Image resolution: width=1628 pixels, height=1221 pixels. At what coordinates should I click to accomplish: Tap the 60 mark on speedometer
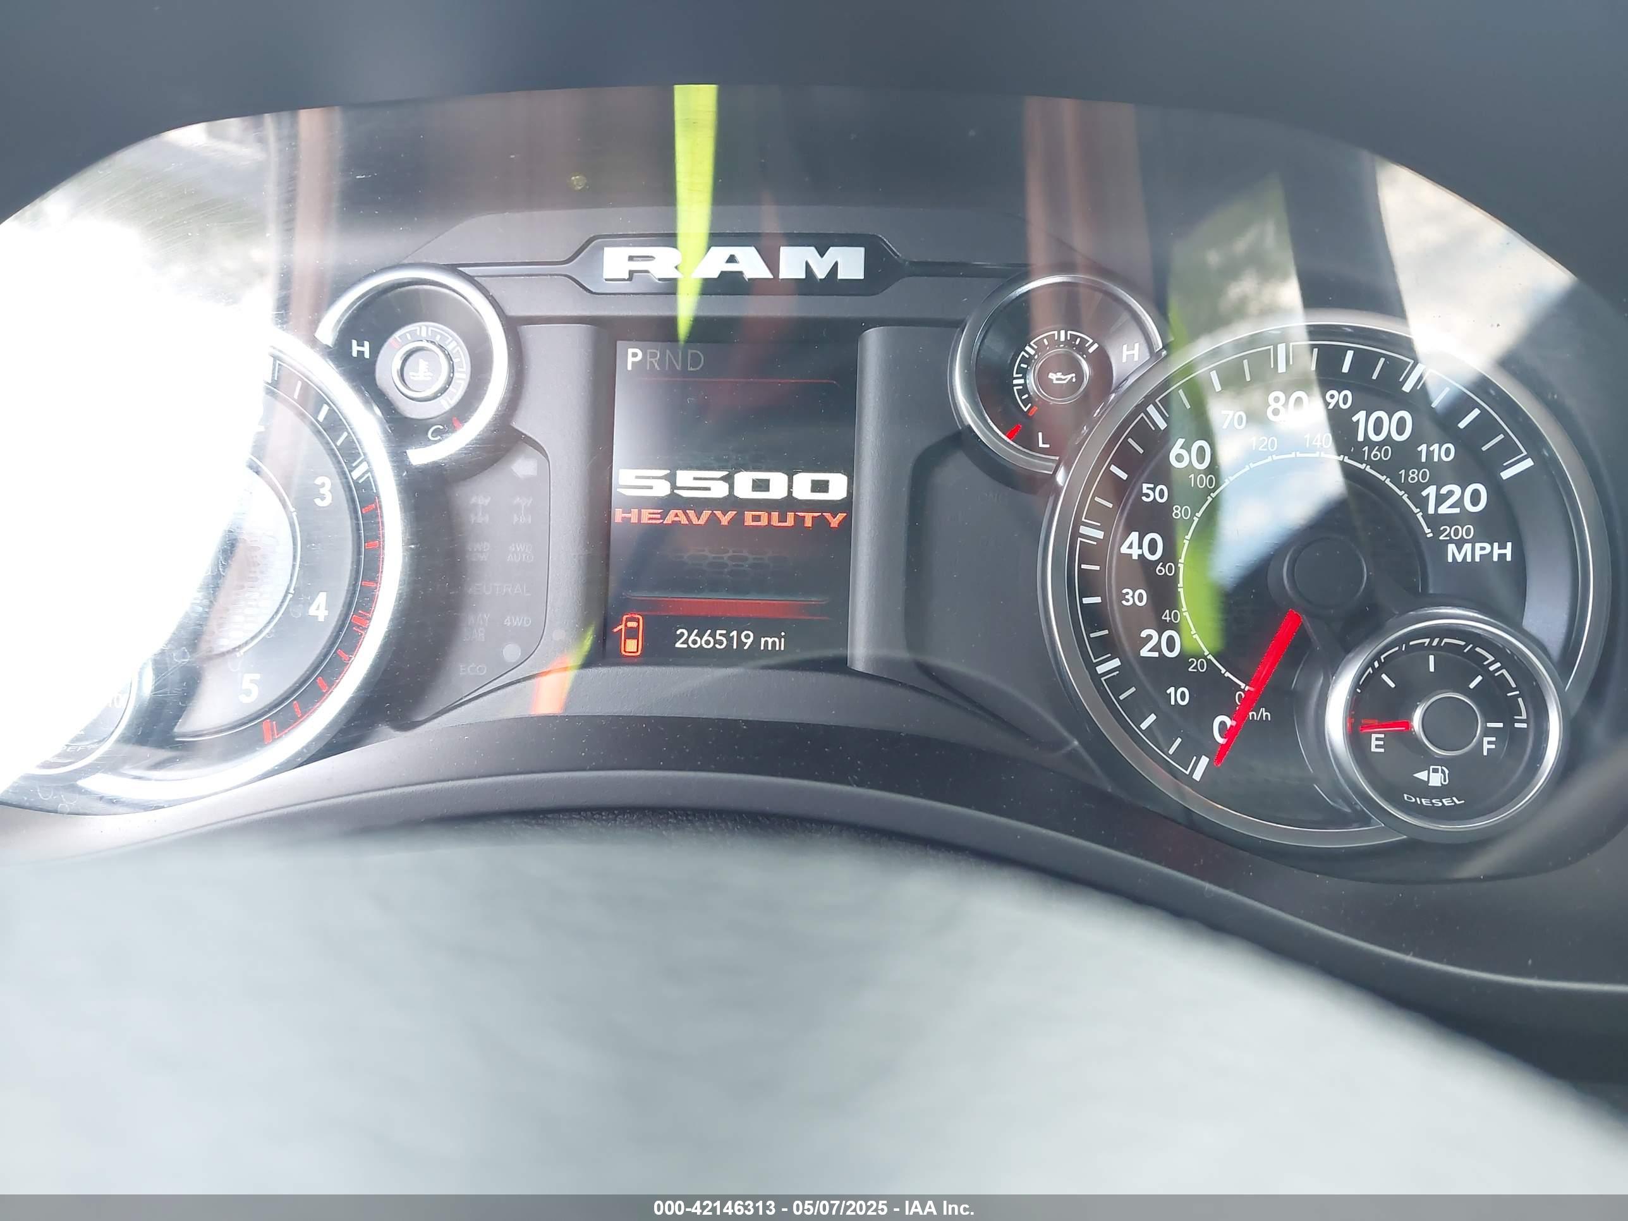(x=1190, y=455)
